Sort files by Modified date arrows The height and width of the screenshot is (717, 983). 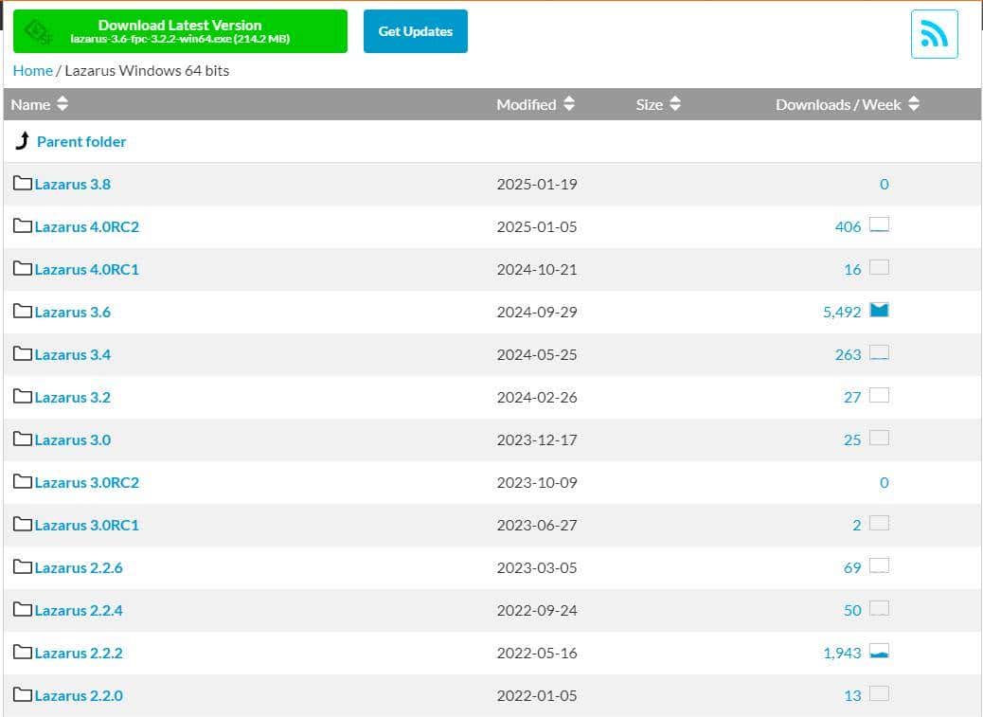pyautogui.click(x=569, y=104)
